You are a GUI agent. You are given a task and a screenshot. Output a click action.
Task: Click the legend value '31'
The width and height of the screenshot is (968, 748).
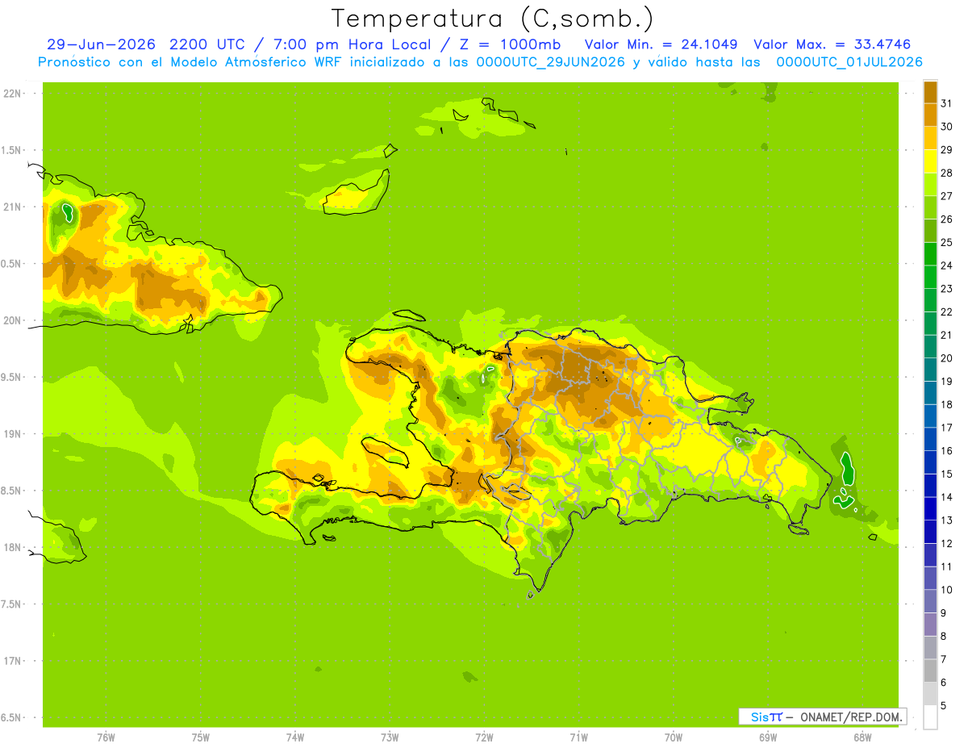coord(946,103)
